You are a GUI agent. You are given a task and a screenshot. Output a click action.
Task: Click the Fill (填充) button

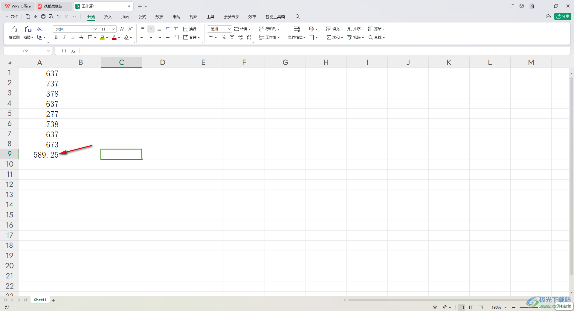tap(334, 29)
